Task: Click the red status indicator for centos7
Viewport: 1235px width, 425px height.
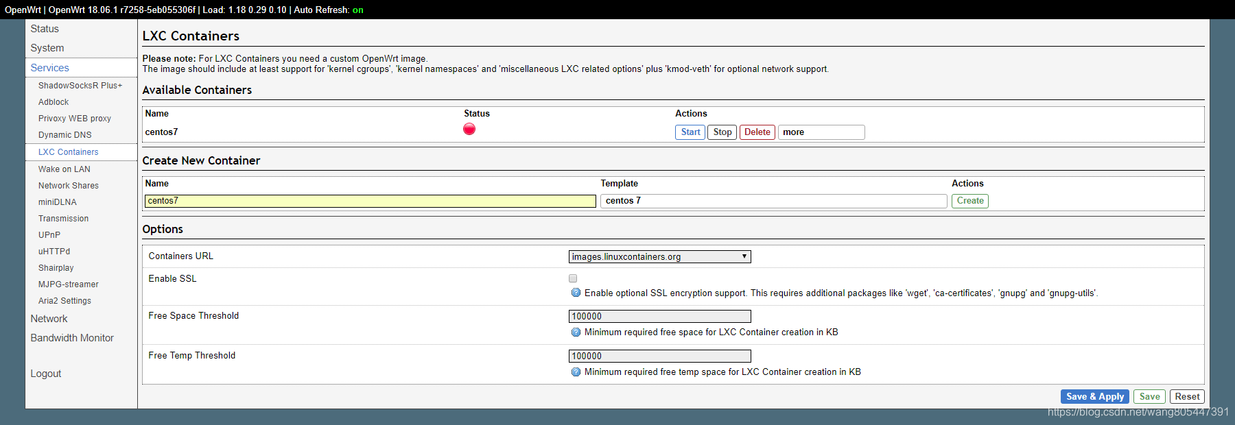Action: click(469, 129)
